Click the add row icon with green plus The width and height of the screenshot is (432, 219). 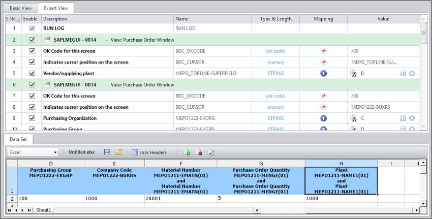point(187,152)
